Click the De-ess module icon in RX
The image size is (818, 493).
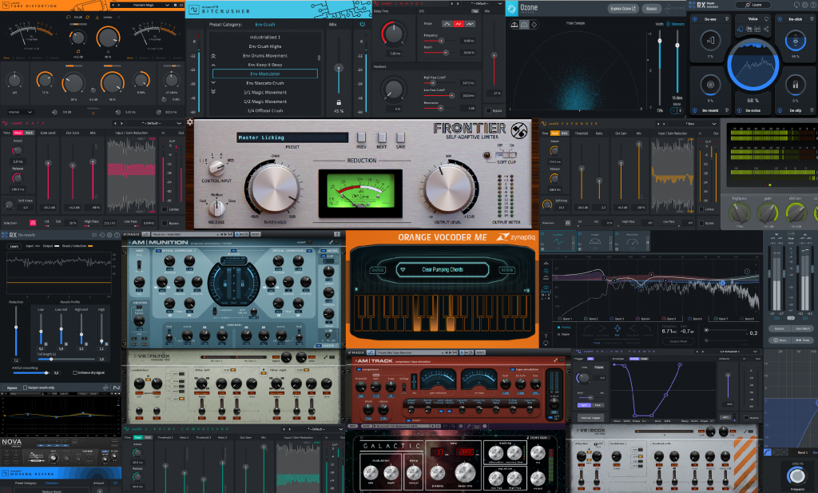[710, 39]
